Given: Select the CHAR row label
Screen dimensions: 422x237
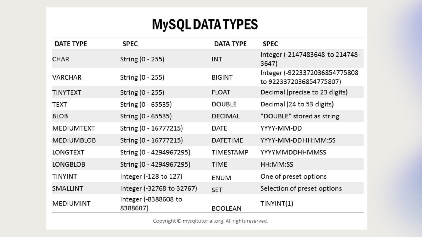Looking at the screenshot, I should coord(61,59).
